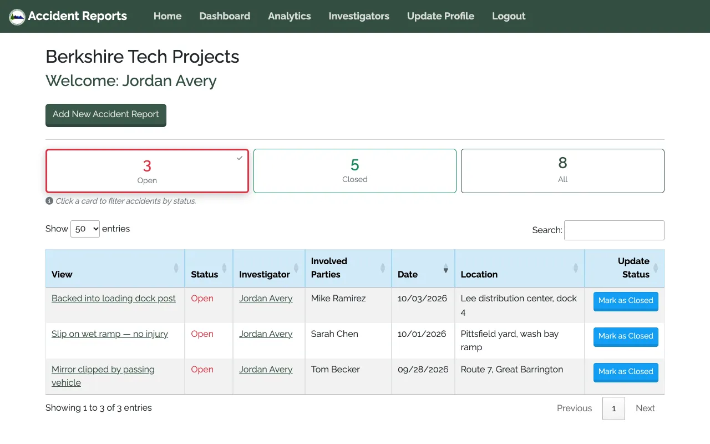This screenshot has width=710, height=444.
Task: Sort by Date column arrow
Action: click(445, 270)
